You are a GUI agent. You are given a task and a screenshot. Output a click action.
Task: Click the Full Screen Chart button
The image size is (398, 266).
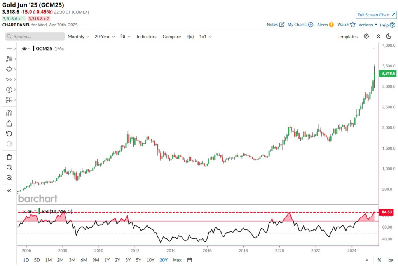pyautogui.click(x=376, y=15)
